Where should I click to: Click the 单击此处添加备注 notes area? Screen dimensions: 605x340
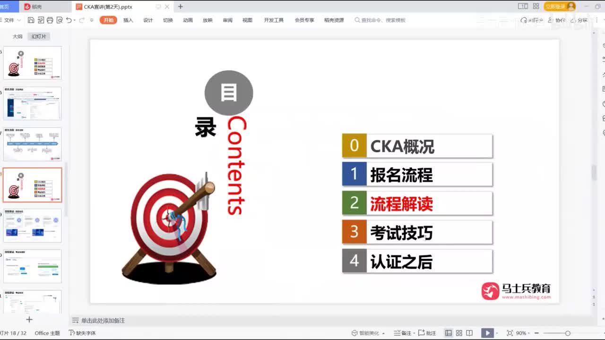click(103, 320)
